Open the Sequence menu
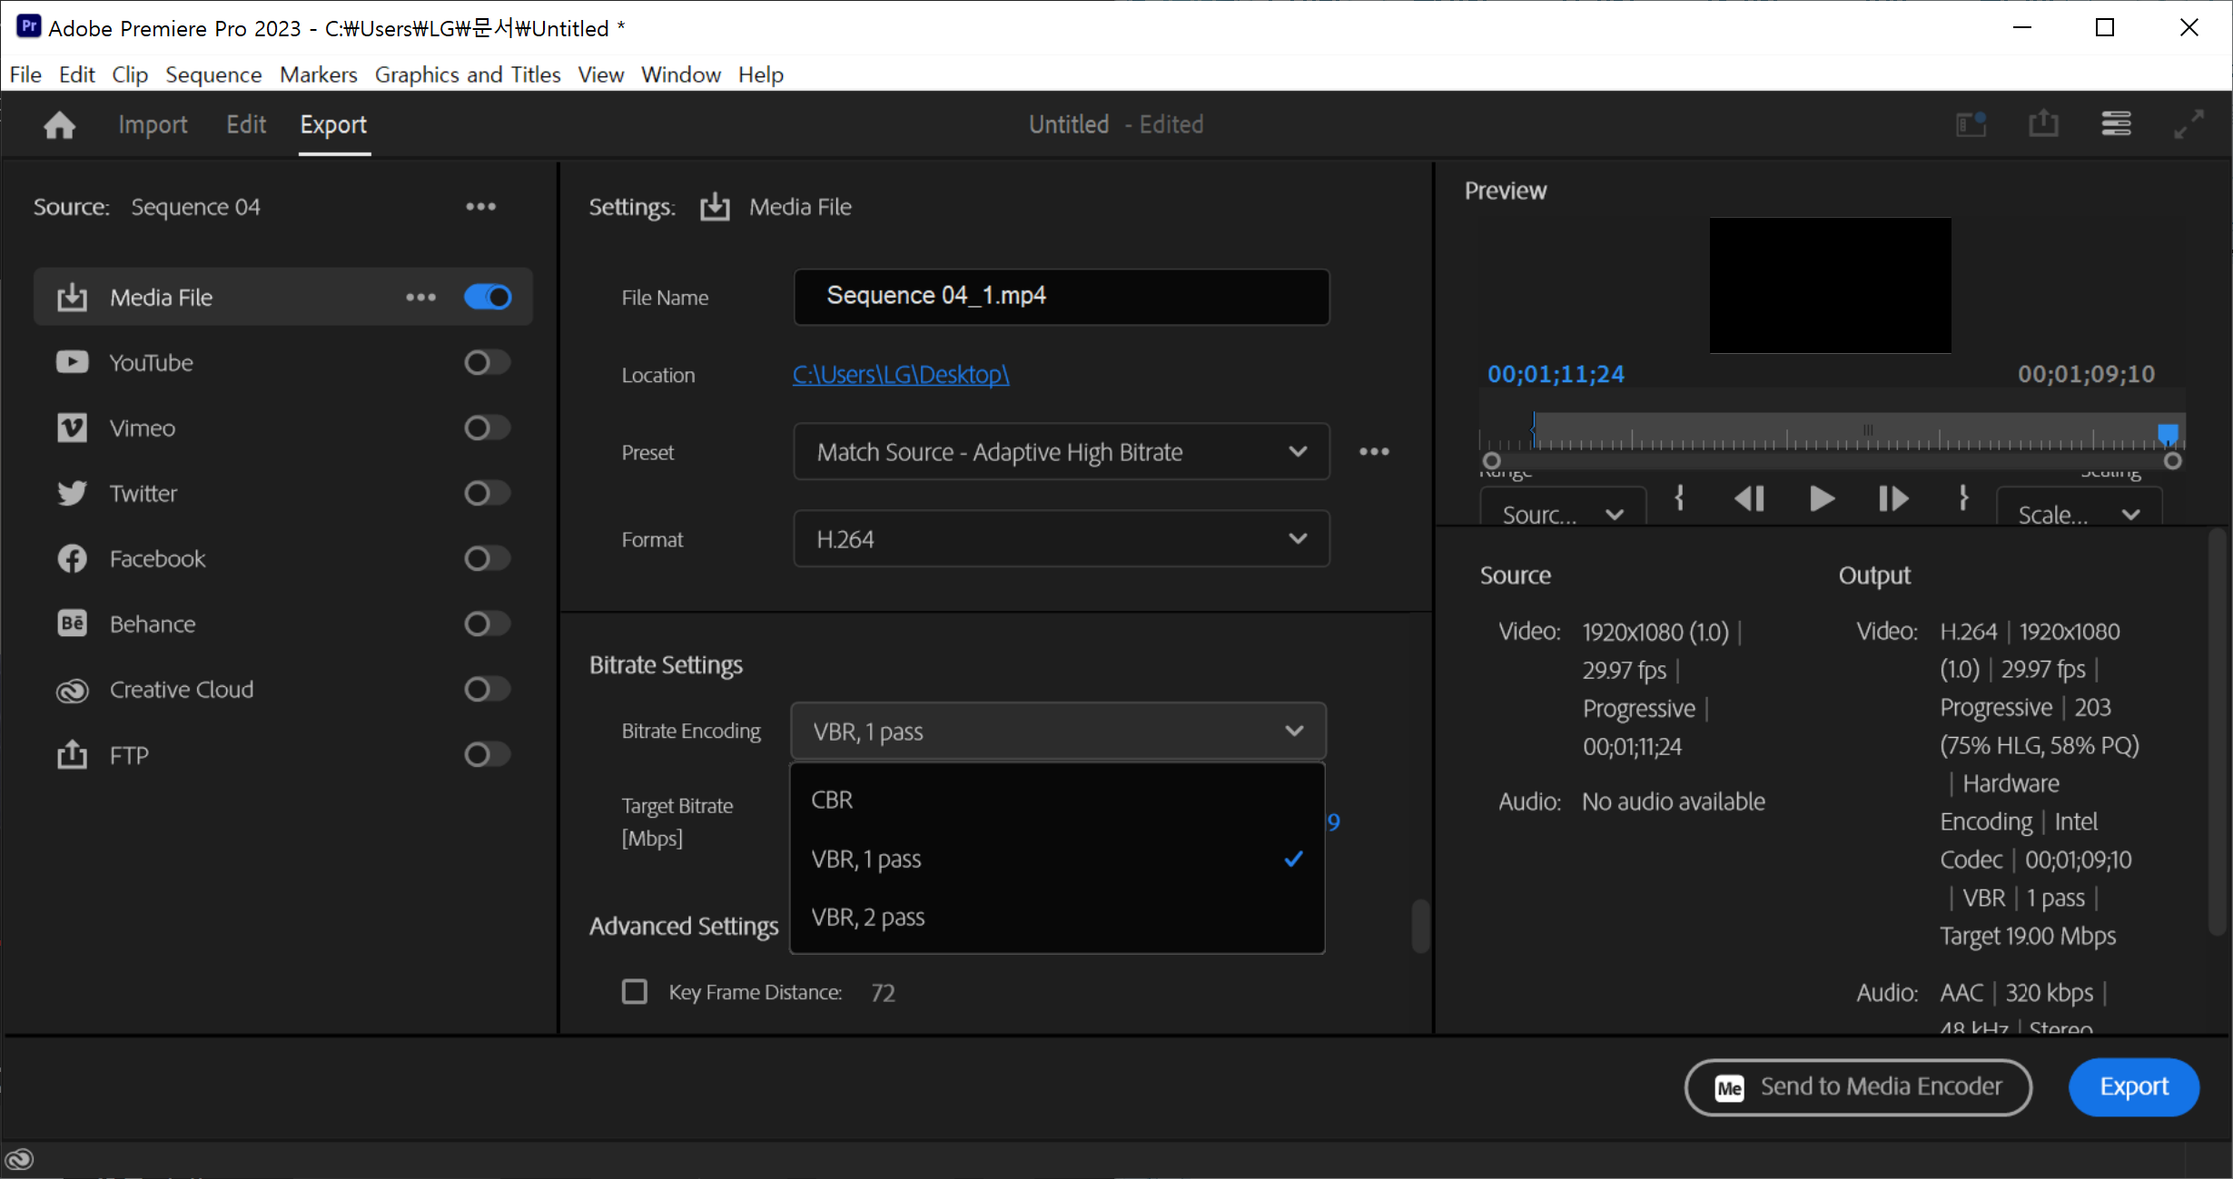 212,74
